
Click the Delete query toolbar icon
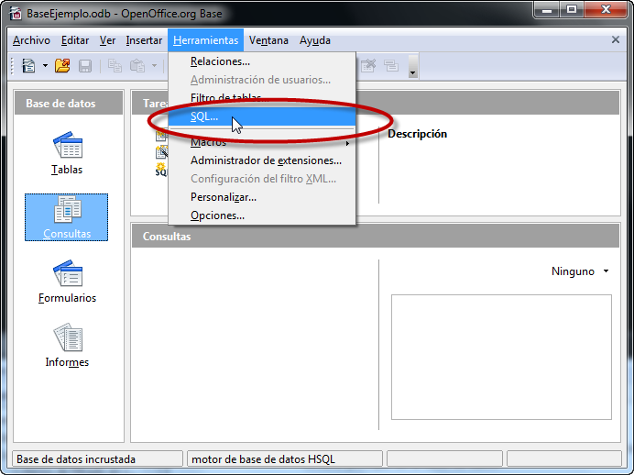[368, 65]
